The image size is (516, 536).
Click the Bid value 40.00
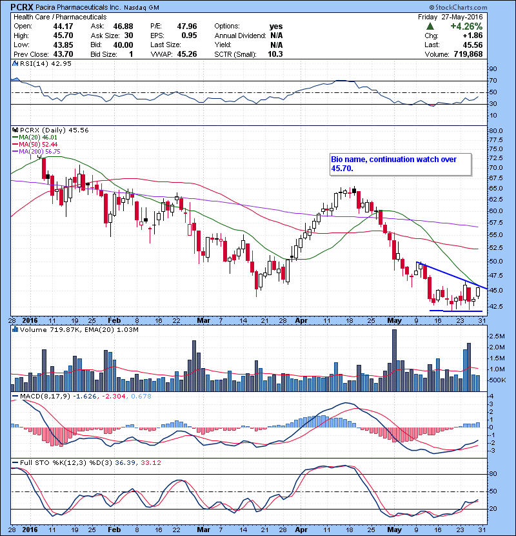pyautogui.click(x=123, y=45)
